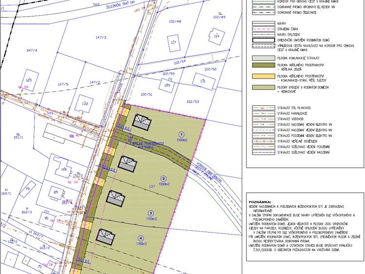Image resolution: width=365 pixels, height=274 pixels.
Task: Select parcel label '102/48'
Action: click(x=175, y=21)
